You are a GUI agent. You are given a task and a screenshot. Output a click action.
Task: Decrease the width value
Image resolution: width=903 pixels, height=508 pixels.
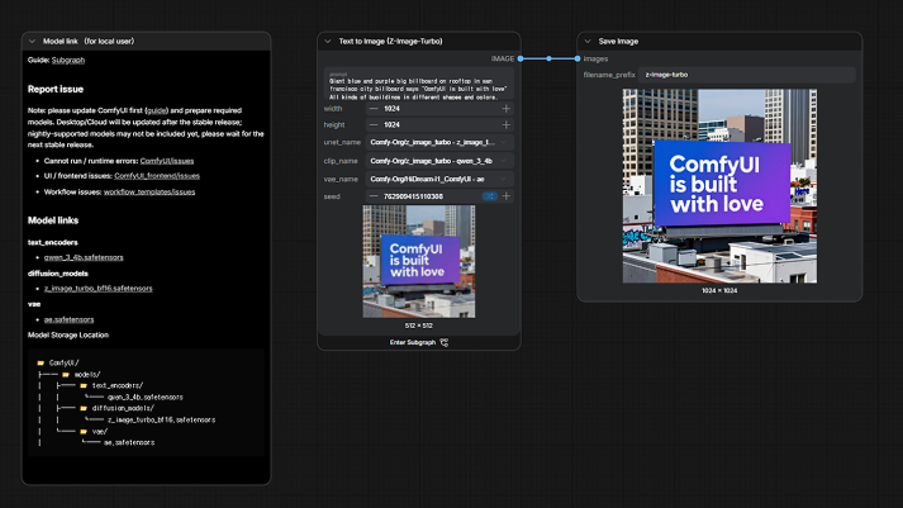374,108
